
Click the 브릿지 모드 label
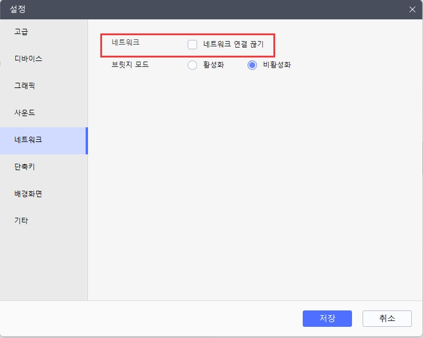pyautogui.click(x=130, y=65)
